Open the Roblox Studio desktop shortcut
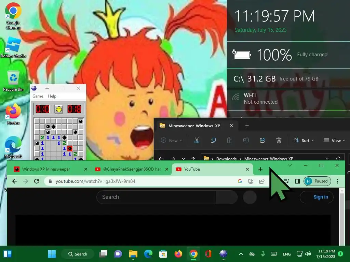This screenshot has width=350, height=262. click(13, 47)
